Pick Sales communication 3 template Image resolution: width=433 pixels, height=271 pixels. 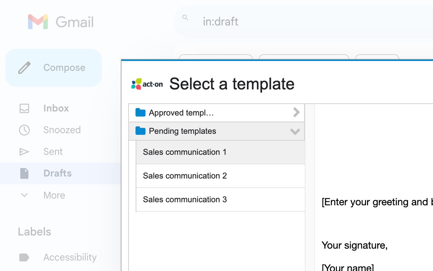click(185, 200)
